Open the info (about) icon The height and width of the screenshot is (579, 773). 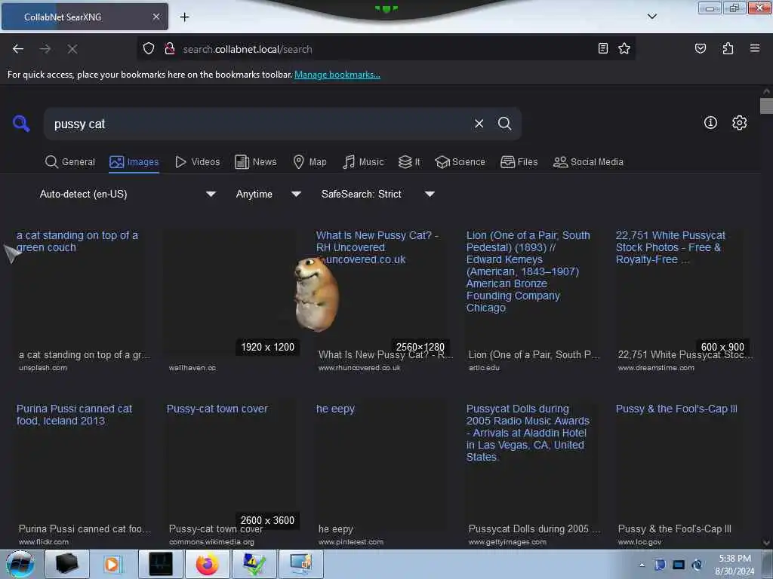click(x=710, y=123)
